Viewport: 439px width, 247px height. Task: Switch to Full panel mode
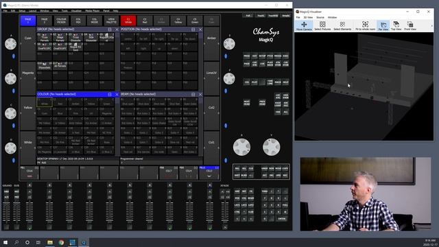(x=248, y=16)
